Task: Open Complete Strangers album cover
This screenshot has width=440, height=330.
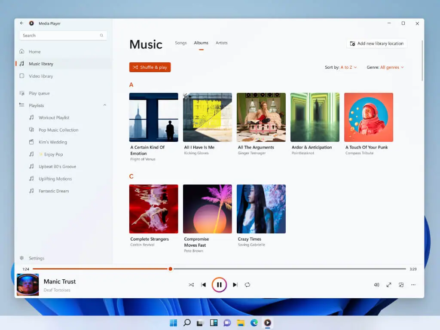Action: pos(154,209)
